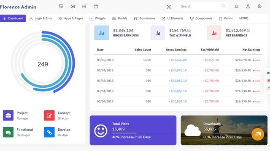This screenshot has height=151, width=270.
Task: Toggle fullscreen with the expand arrows icon
Action: click(x=169, y=7)
